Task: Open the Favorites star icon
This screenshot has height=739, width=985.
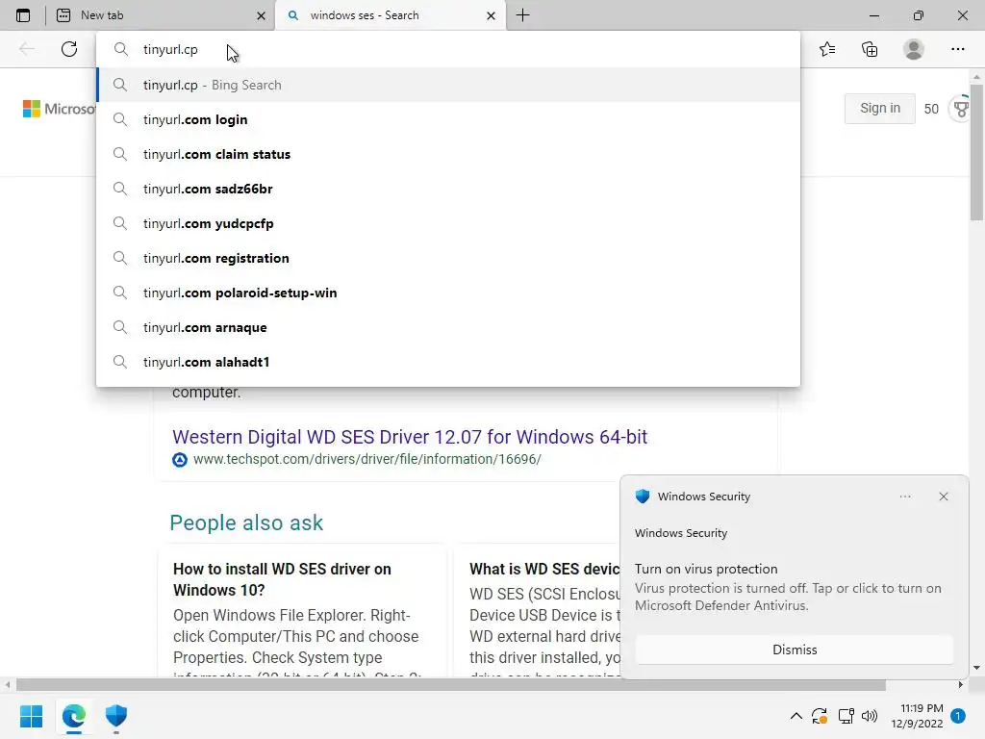Action: click(827, 49)
